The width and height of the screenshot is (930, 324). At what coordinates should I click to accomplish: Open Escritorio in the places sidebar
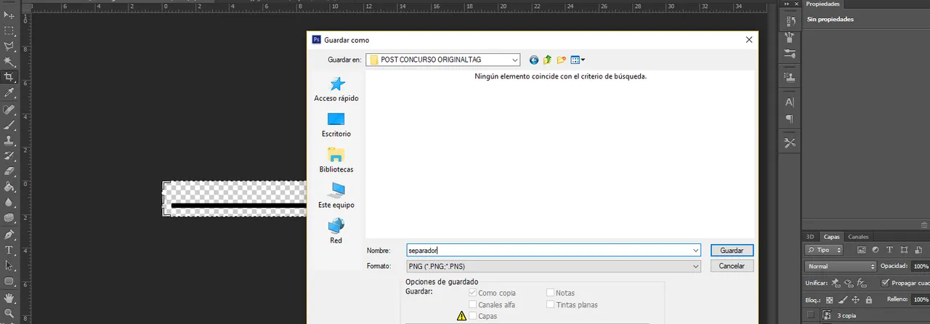click(336, 124)
